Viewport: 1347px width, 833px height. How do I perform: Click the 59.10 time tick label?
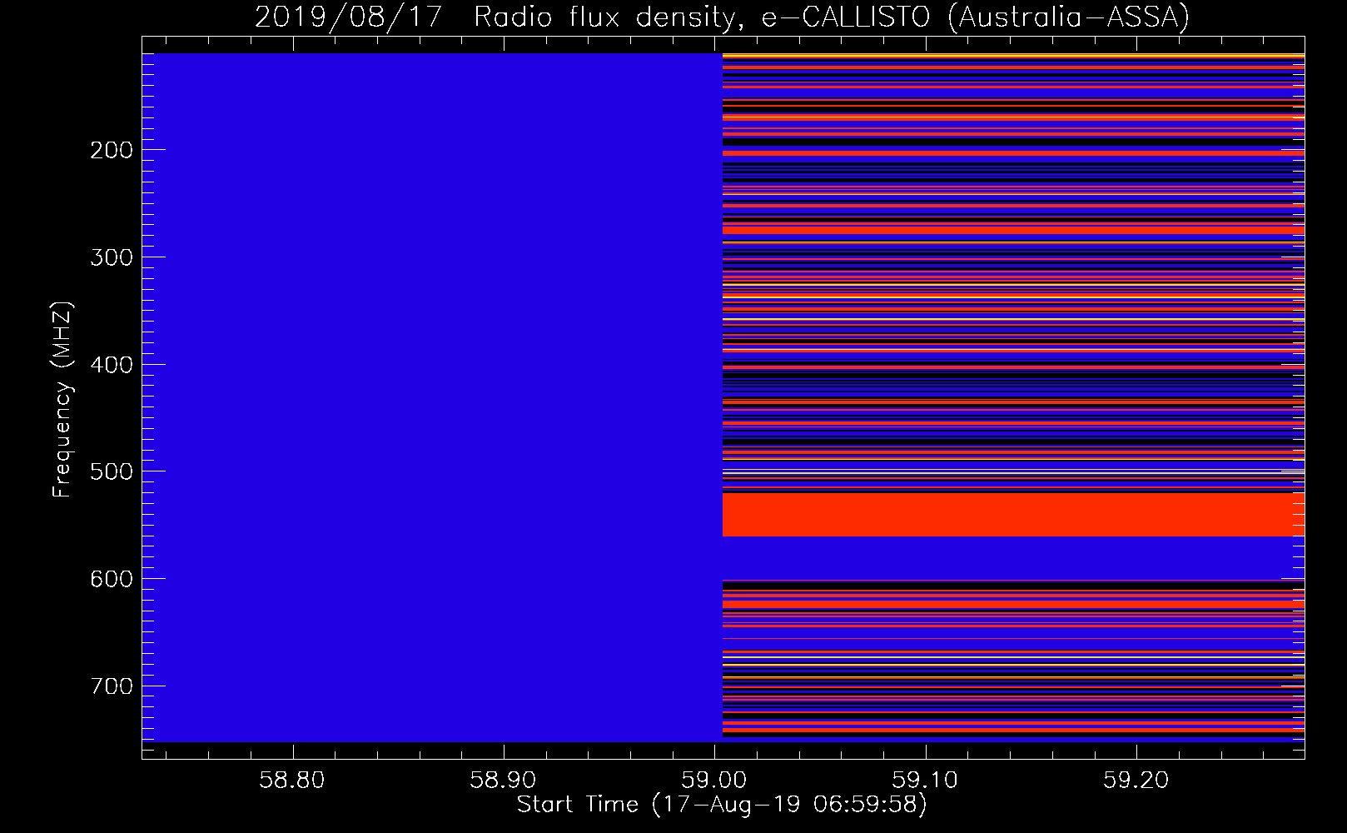coord(925,781)
